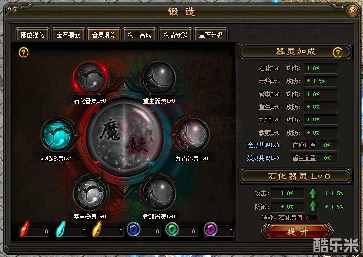Screen dimensions: 363x257
Task: Open help icon beside 器灵加成 title
Action: (x=337, y=52)
